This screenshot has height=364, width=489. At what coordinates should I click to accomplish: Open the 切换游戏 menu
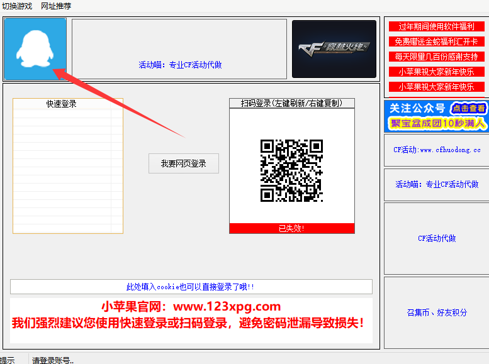click(x=17, y=6)
